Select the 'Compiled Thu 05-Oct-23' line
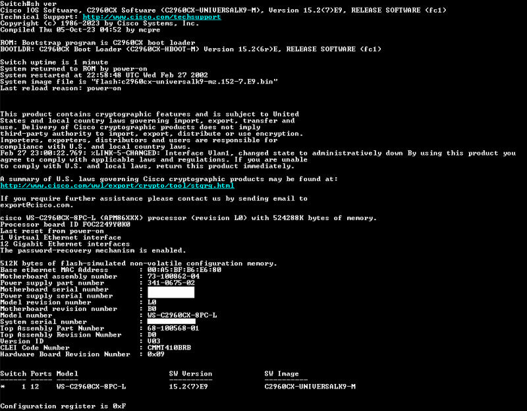Image resolution: width=527 pixels, height=411 pixels. (x=80, y=30)
